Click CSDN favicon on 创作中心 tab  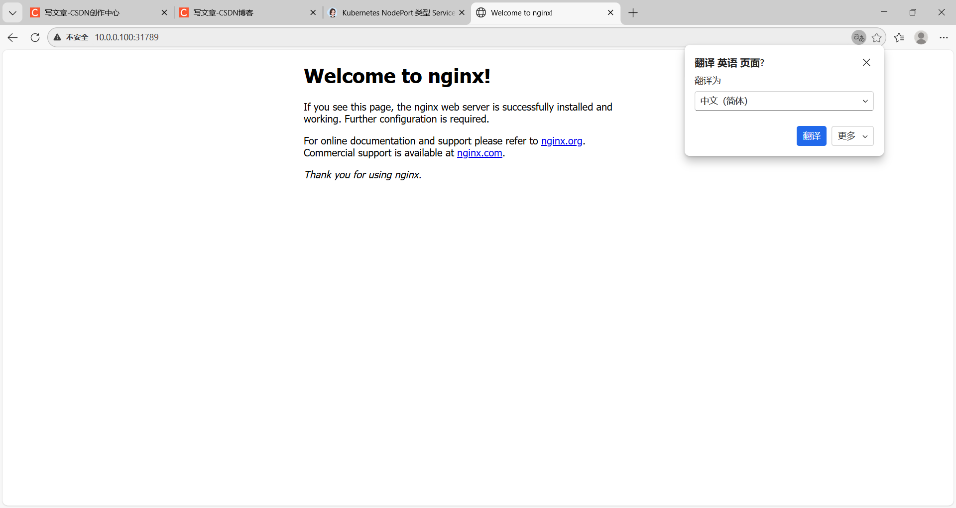coord(35,13)
